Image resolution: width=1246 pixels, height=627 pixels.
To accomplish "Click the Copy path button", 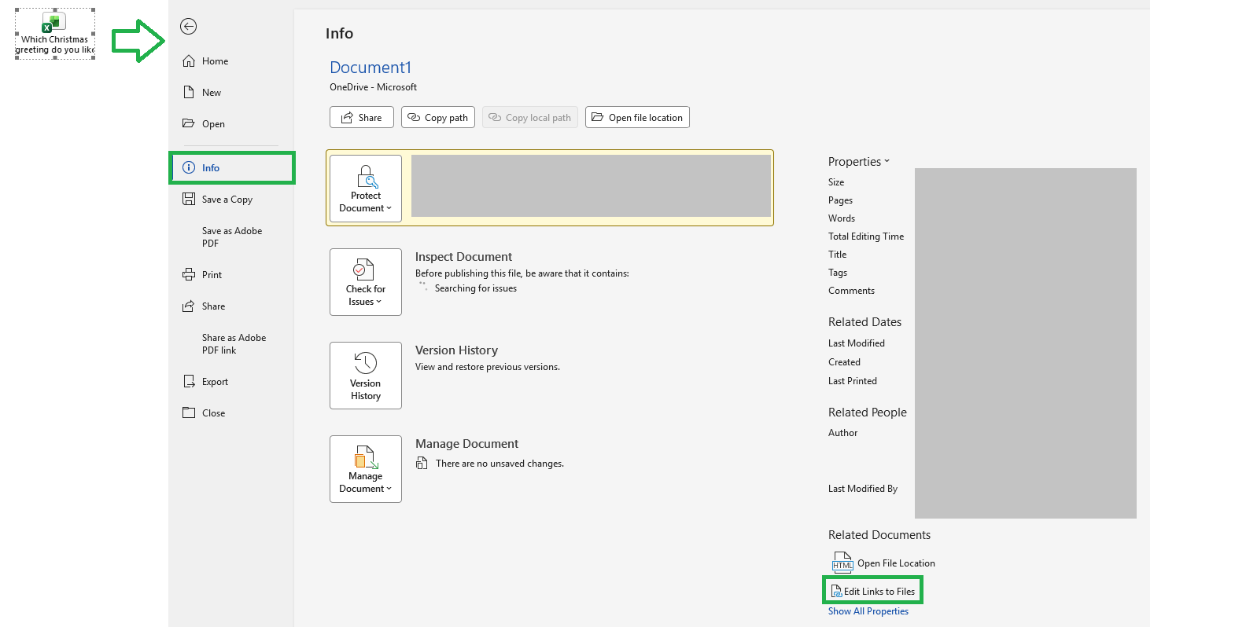I will tap(438, 117).
